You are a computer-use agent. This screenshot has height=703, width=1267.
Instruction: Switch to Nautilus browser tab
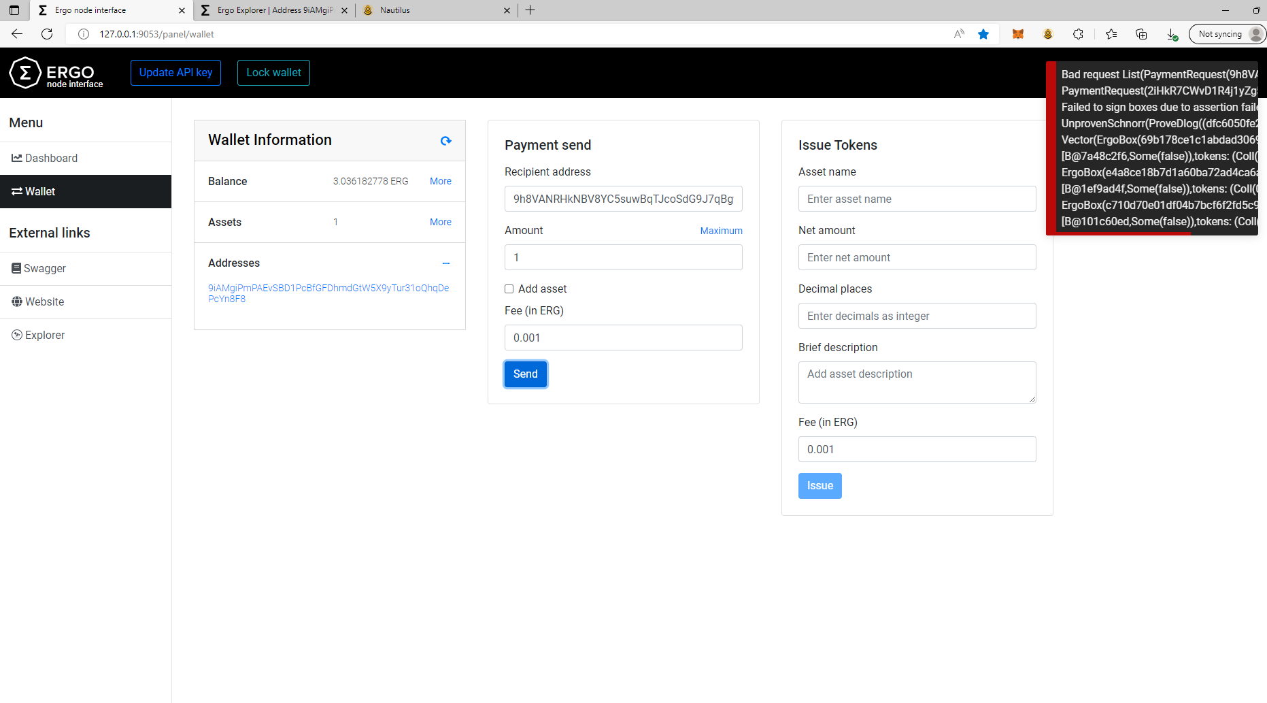pyautogui.click(x=436, y=10)
